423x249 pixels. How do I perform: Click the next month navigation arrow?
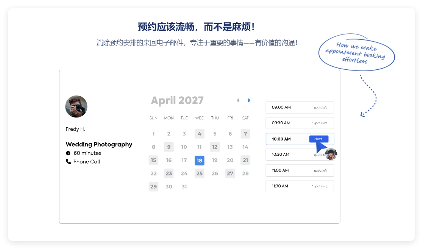pyautogui.click(x=249, y=100)
